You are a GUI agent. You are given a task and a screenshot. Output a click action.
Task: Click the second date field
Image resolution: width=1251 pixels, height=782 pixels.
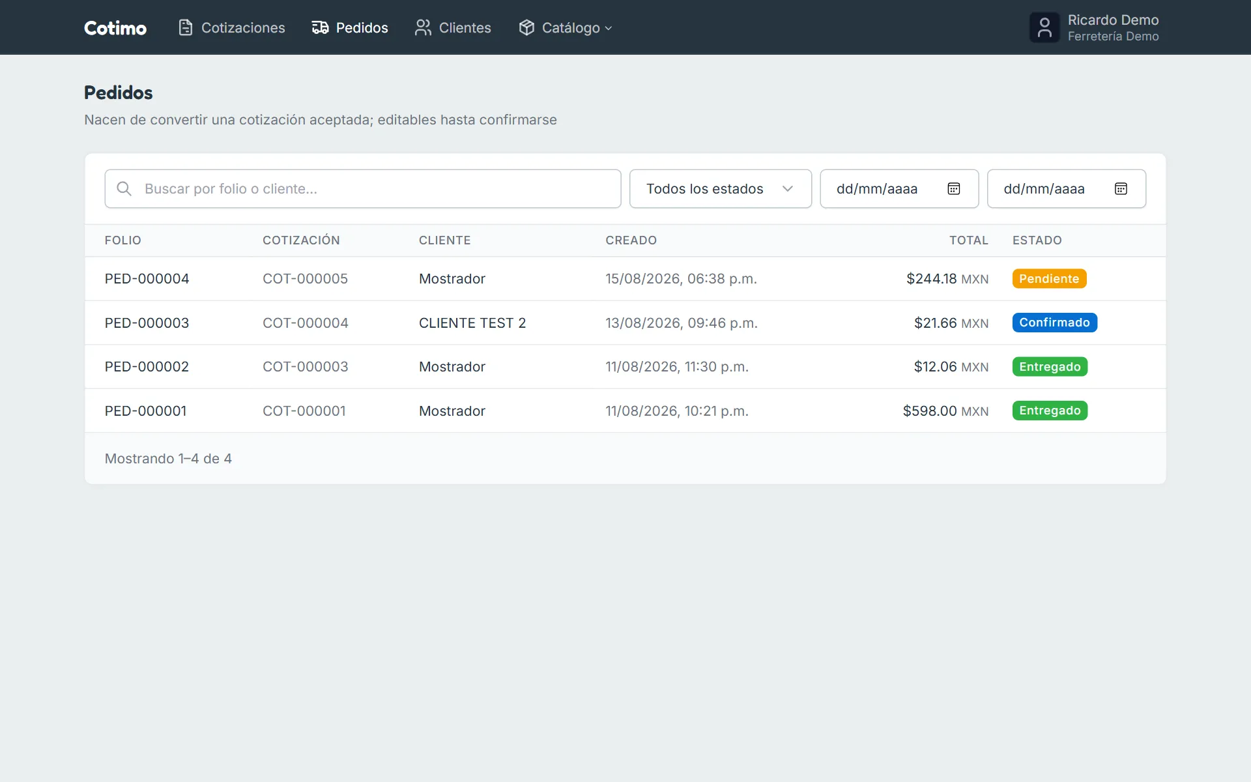pos(1067,189)
